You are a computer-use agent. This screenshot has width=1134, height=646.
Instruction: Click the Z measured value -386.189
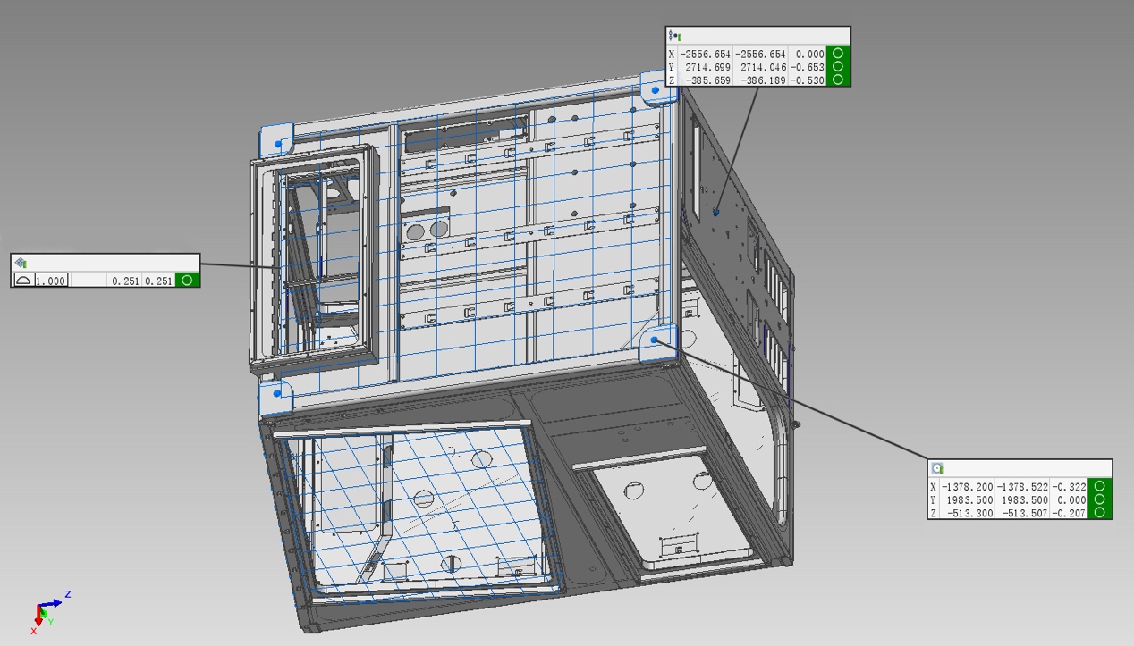coord(760,80)
